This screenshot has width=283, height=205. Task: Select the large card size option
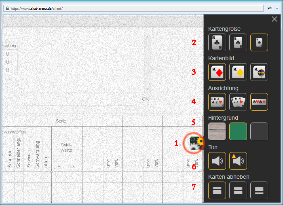point(217,42)
